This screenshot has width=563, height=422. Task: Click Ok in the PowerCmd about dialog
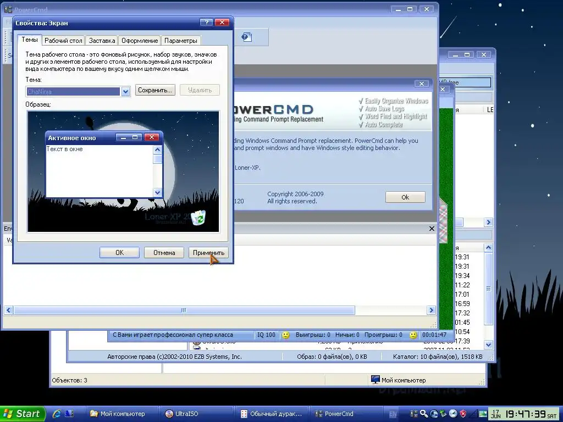405,197
